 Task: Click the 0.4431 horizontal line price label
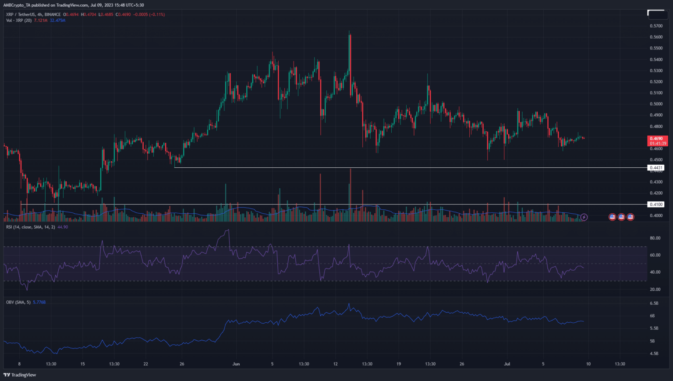click(x=656, y=168)
